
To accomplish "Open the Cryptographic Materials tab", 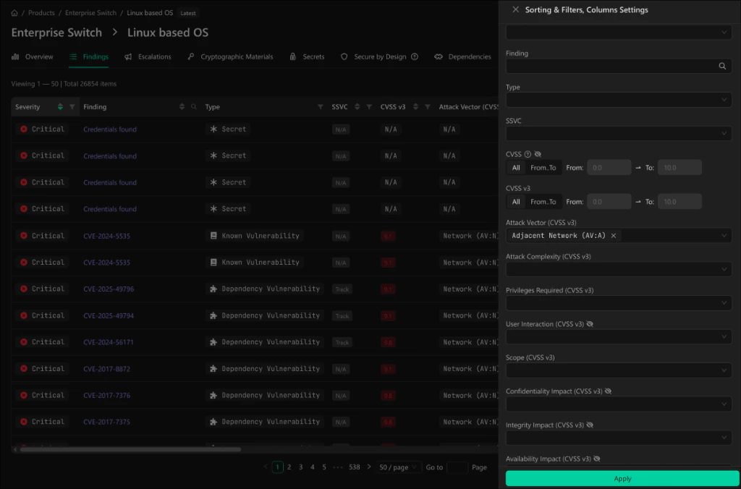I will 230,56.
